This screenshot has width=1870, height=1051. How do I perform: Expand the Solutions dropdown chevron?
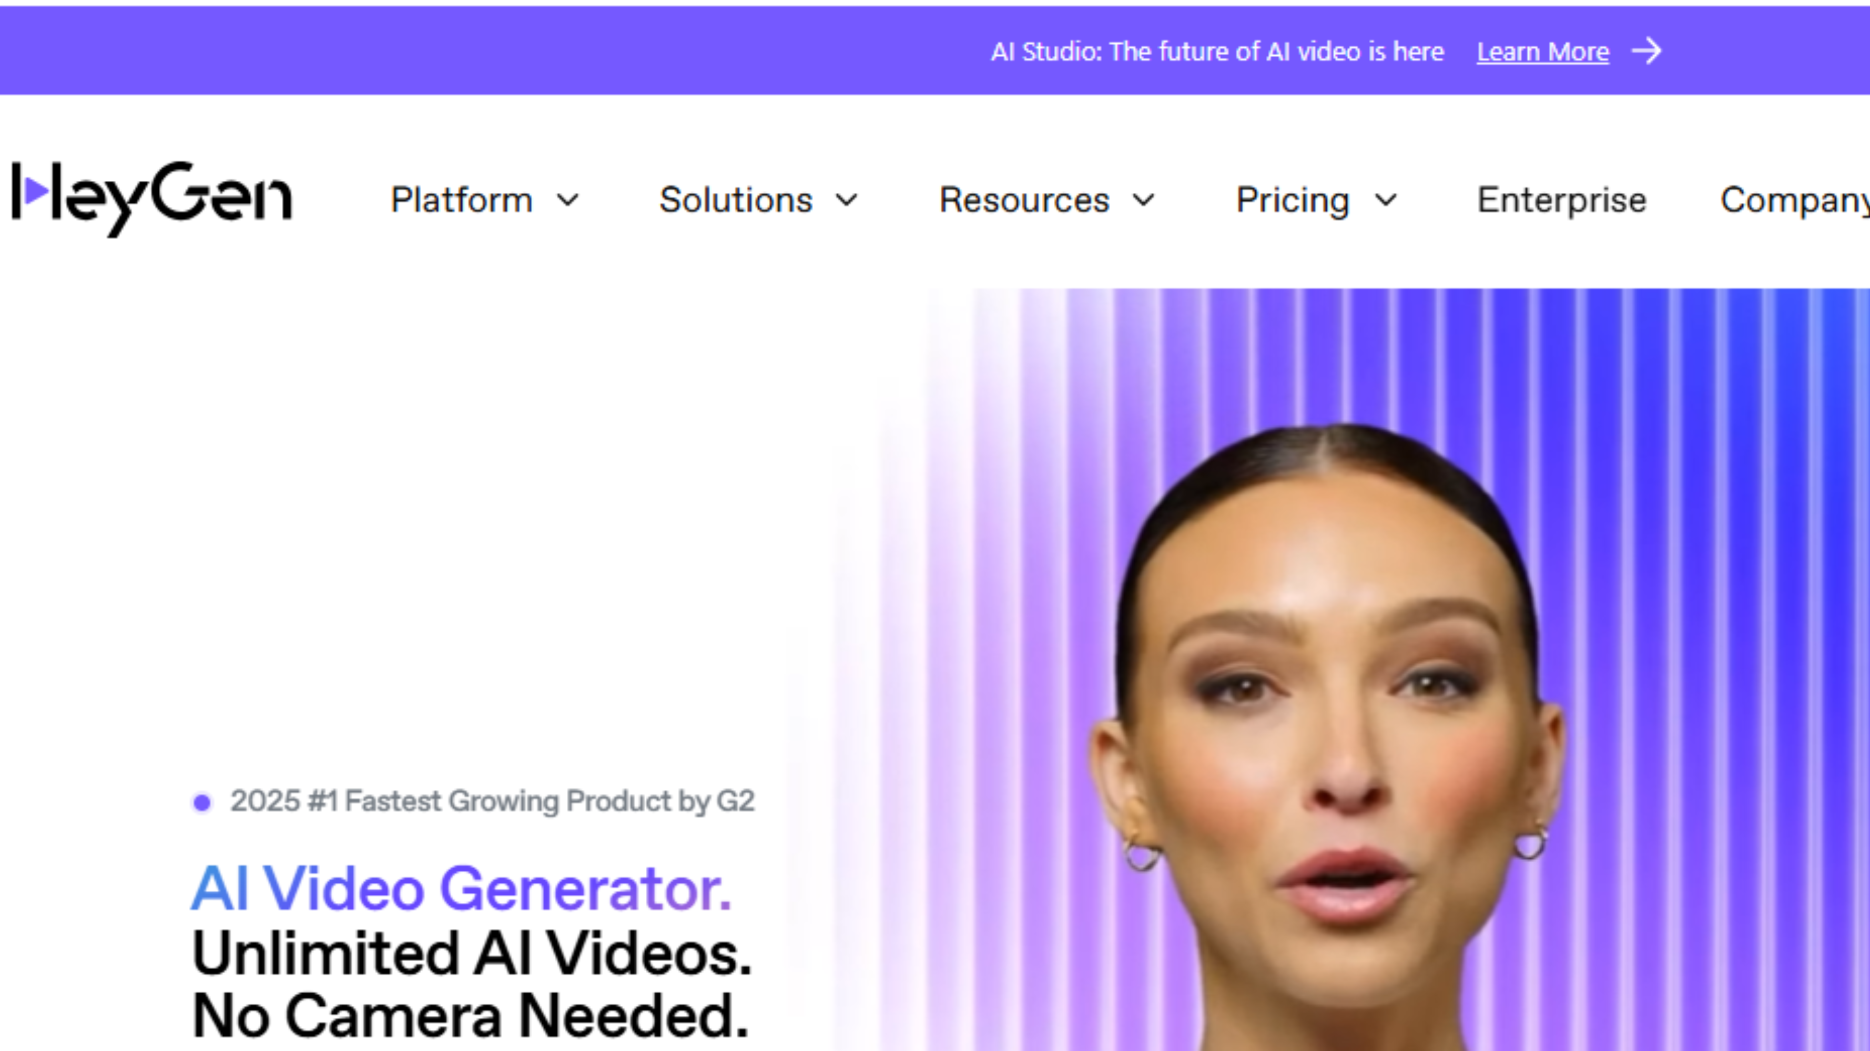(847, 200)
